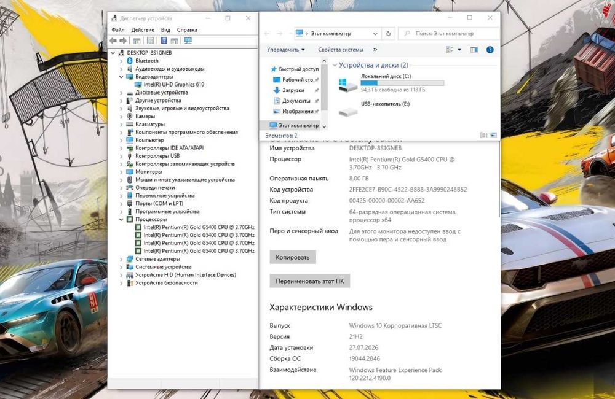Click Back arrow in Device Manager toolbar
615x399 pixels.
click(x=113, y=41)
